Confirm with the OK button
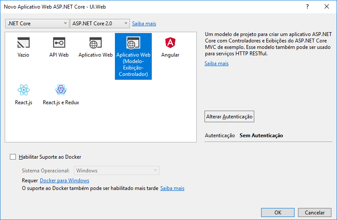The height and width of the screenshot is (220, 337). 278,212
